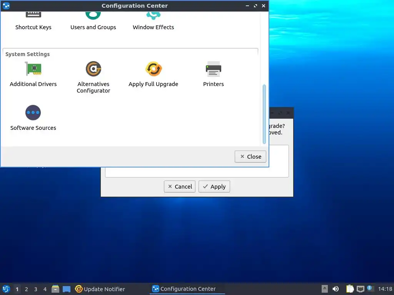Click the Configuration Center title bar app icon
The height and width of the screenshot is (295, 394).
click(x=6, y=5)
